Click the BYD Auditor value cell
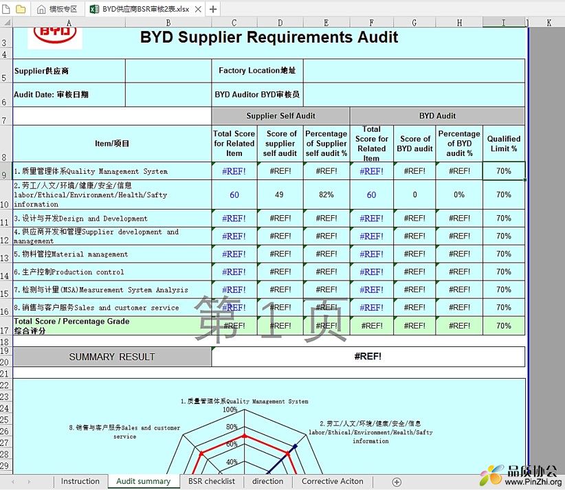The image size is (565, 490). coord(414,95)
